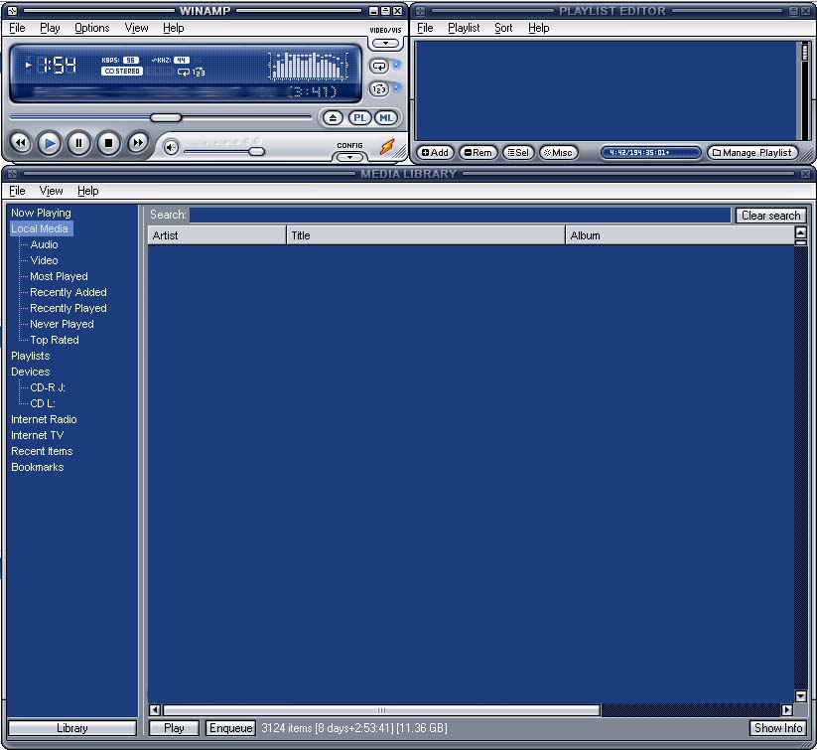Open Playlist menu in Playlist Editor
Image resolution: width=817 pixels, height=750 pixels.
(x=464, y=28)
